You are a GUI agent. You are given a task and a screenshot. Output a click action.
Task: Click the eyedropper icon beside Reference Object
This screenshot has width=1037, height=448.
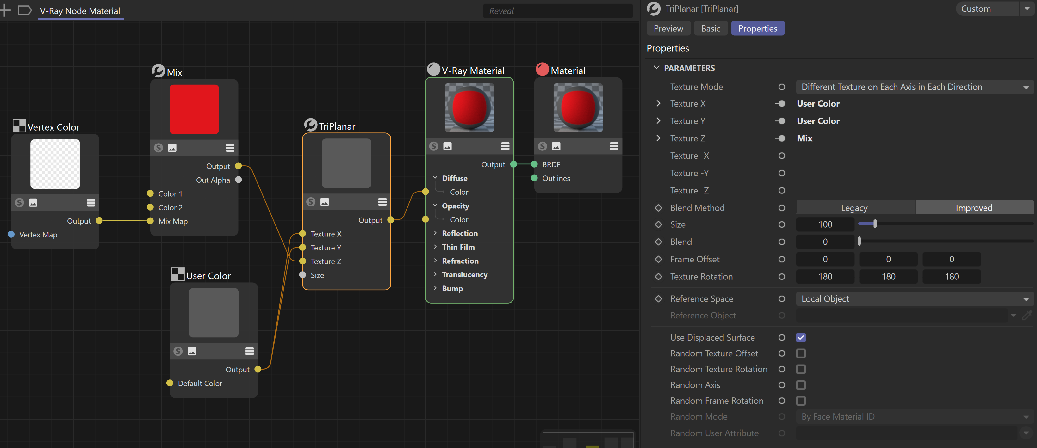pos(1027,315)
